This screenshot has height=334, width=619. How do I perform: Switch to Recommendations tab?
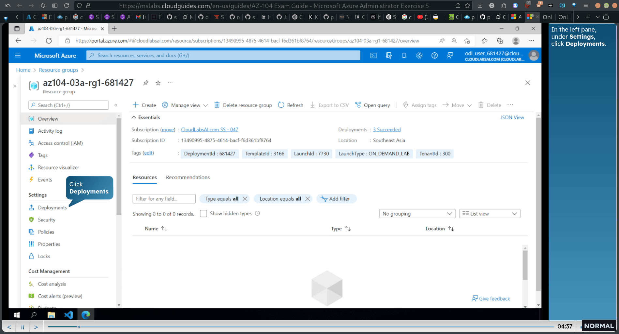tap(188, 177)
